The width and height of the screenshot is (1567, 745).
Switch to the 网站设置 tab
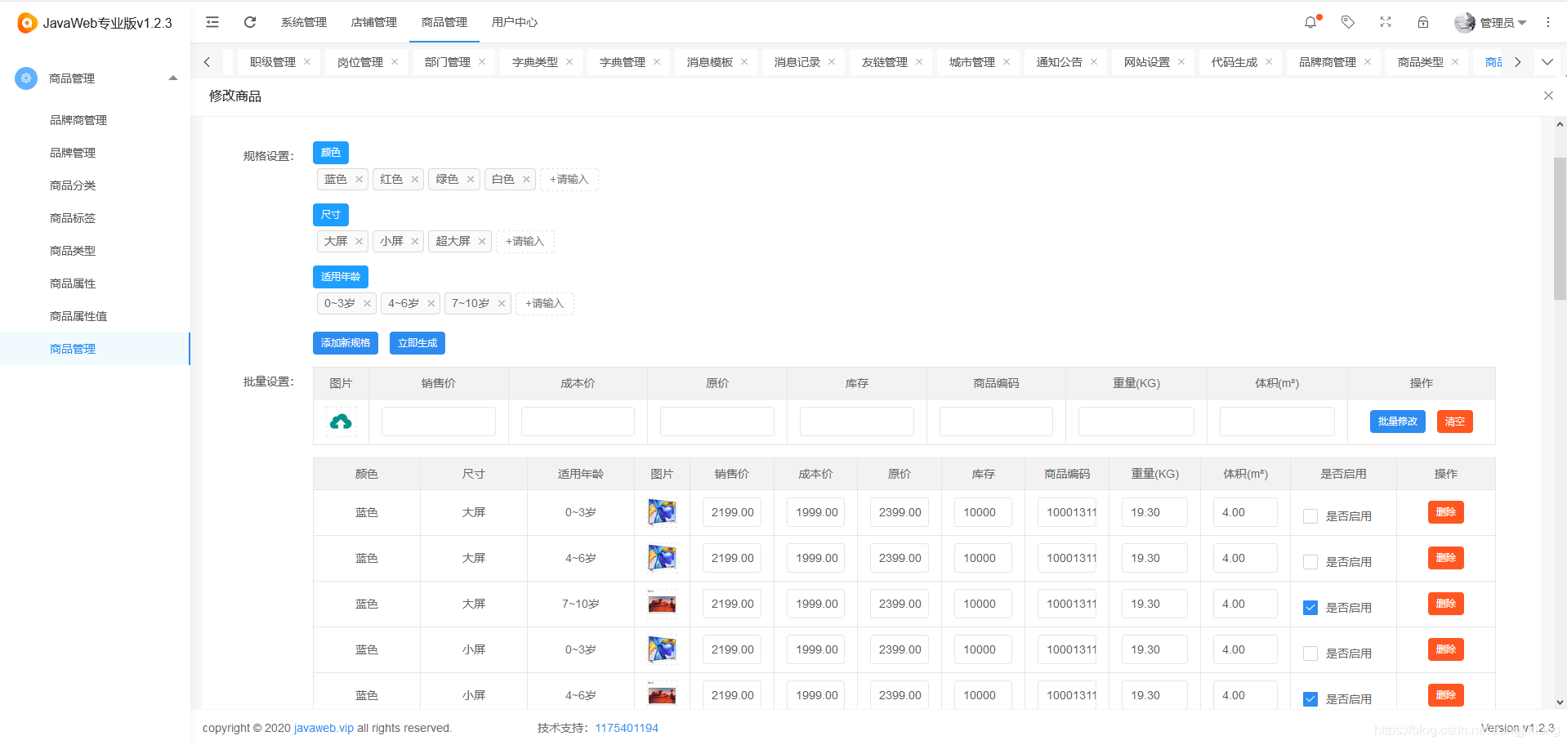[x=1147, y=62]
